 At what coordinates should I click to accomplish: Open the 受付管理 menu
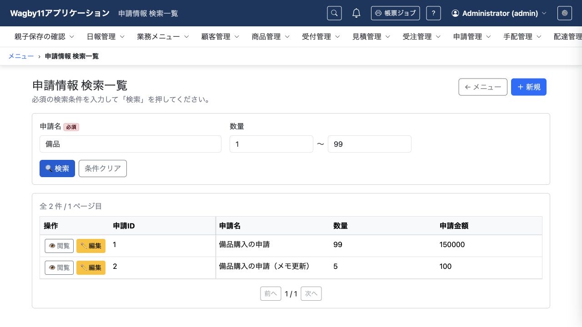321,37
